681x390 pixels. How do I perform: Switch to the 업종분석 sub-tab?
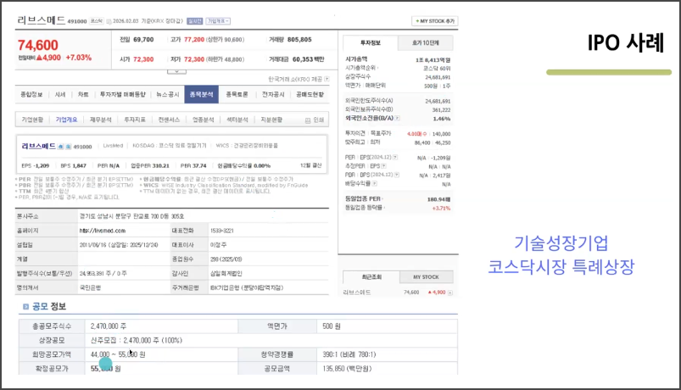point(204,120)
